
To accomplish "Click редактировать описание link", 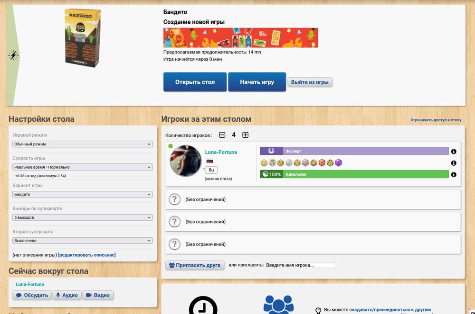I will pyautogui.click(x=87, y=255).
